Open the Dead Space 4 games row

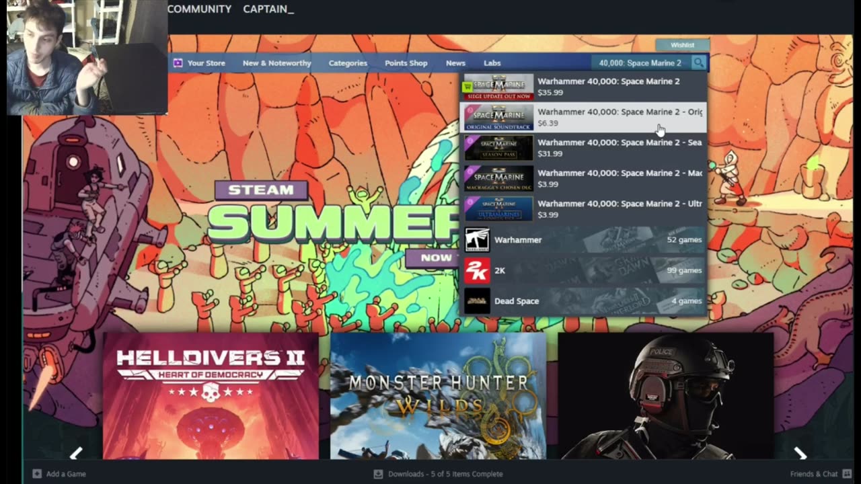coord(583,301)
